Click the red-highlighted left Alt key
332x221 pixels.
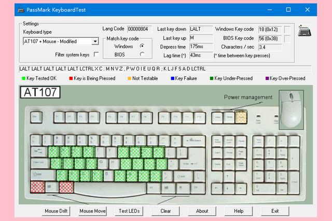pyautogui.click(x=66, y=187)
